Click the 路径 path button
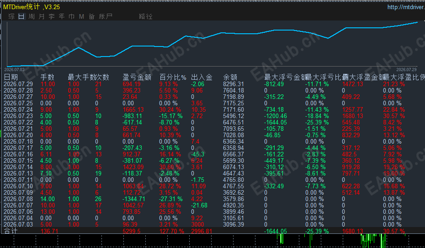The height and width of the screenshot is (248, 425). tap(146, 16)
